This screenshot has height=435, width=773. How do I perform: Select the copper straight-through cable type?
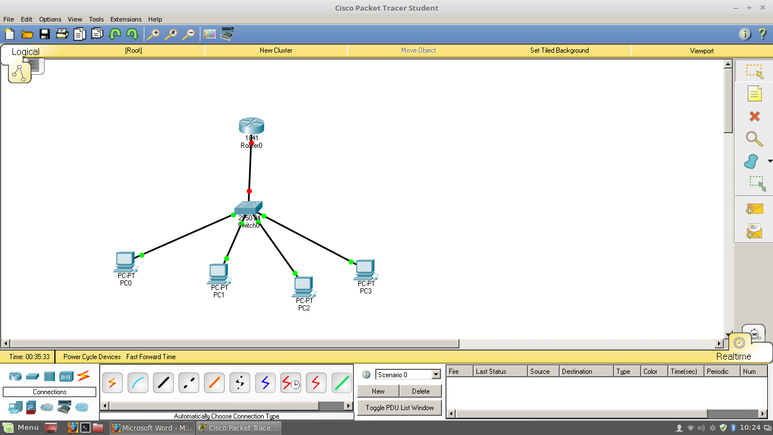click(163, 383)
